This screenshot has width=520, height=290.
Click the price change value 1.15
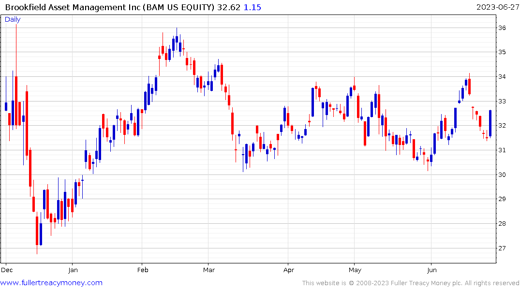click(253, 7)
